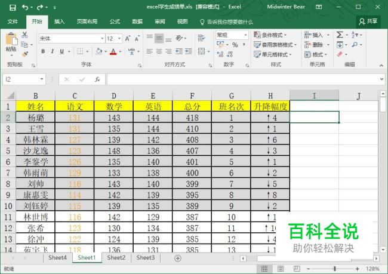
Task: Collapse the ribbon with up chevron
Action: 381,65
